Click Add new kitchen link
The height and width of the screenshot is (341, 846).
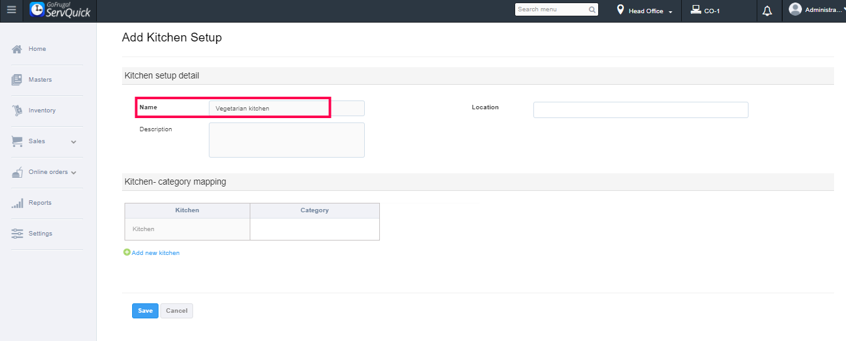[x=155, y=253]
